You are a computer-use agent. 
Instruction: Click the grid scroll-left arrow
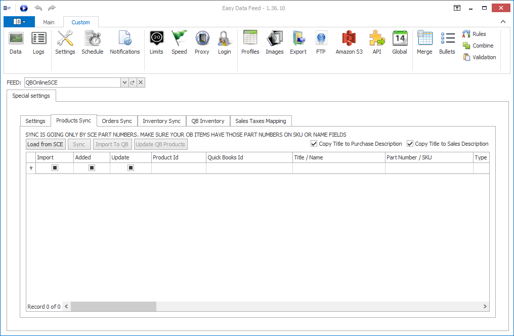[x=67, y=307]
